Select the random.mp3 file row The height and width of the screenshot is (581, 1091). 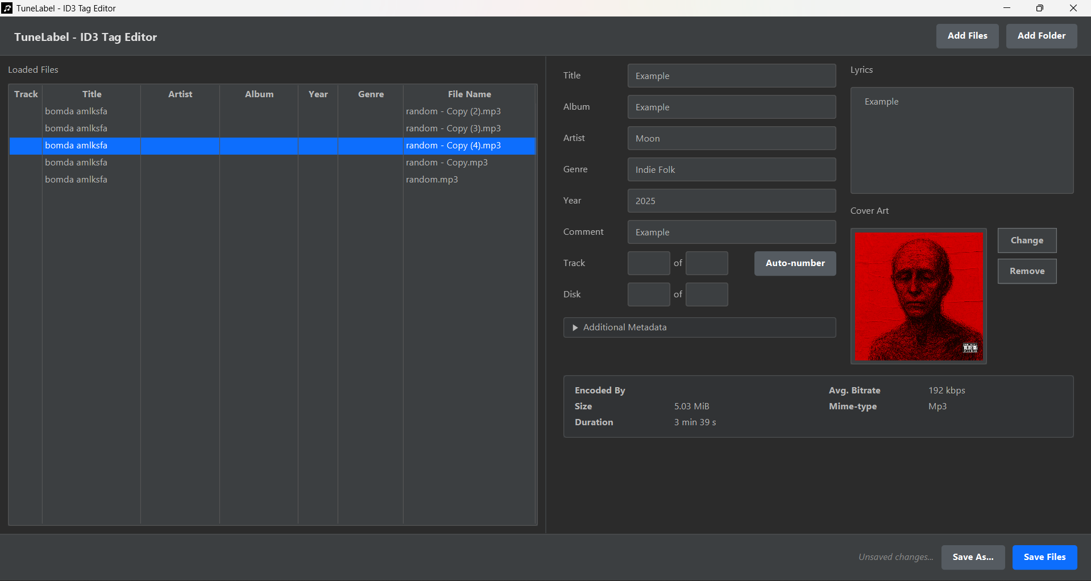(432, 180)
